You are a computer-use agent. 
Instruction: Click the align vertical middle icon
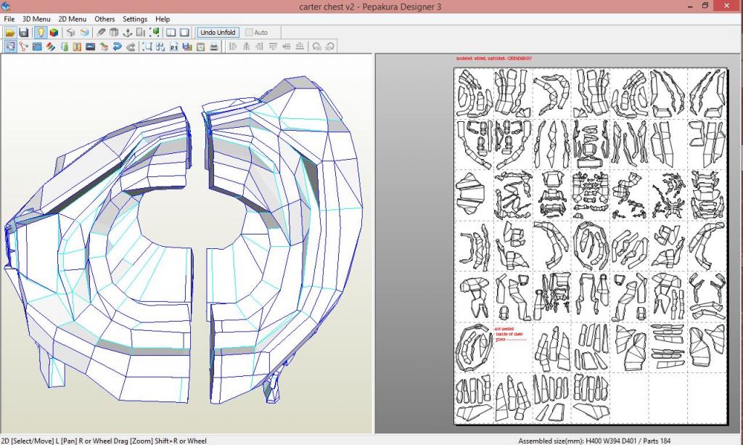[x=286, y=46]
